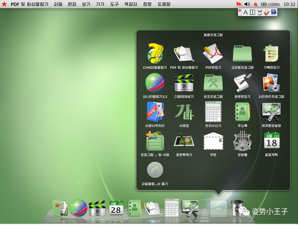Open the calculator icon in the dock
Image resolution: width=298 pixels, height=225 pixels.
coord(172,208)
